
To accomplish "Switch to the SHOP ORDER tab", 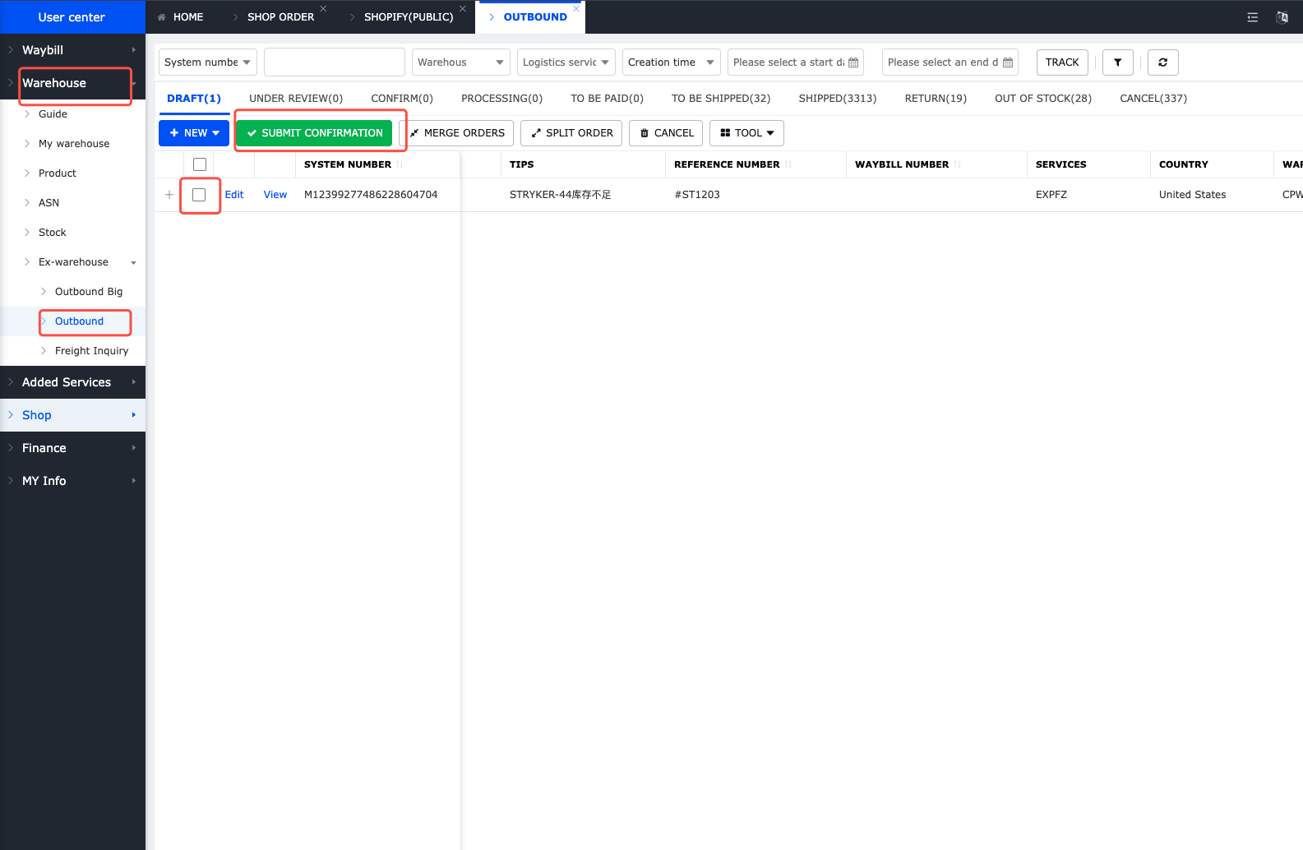I will [x=280, y=17].
